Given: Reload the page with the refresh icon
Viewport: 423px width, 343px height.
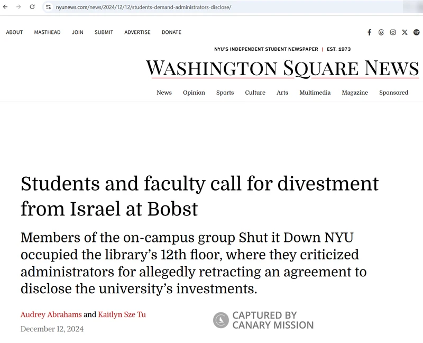Looking at the screenshot, I should pos(32,7).
